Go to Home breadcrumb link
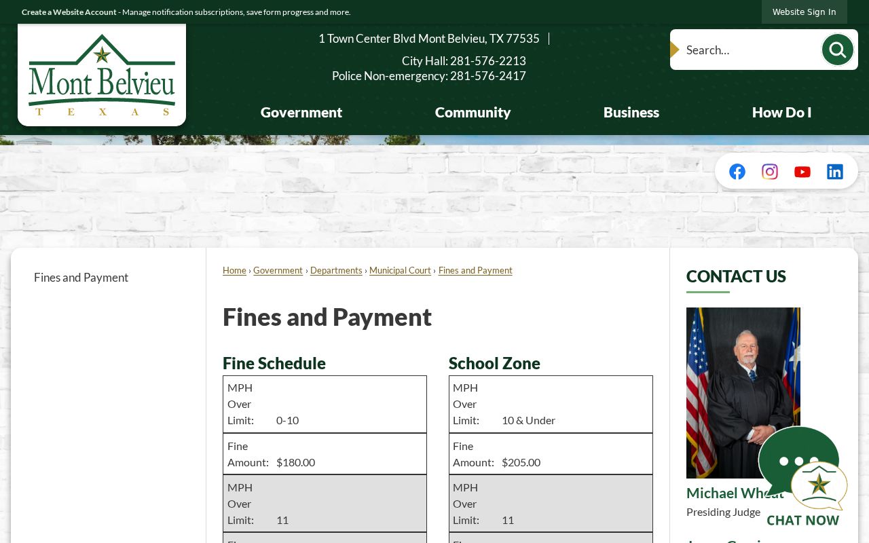 pos(234,270)
